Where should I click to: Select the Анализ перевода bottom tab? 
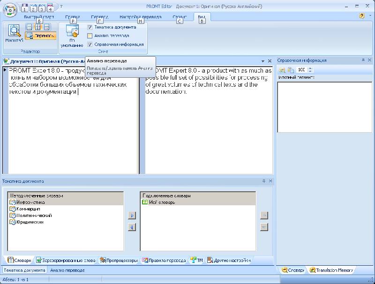(67, 270)
